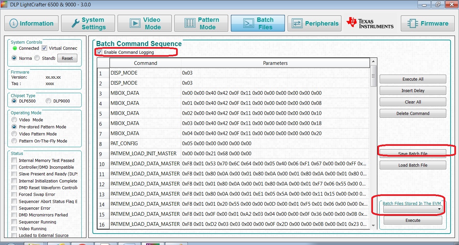Screen dimensions: 459x245
Task: Select row header number 16
Action: [x=103, y=224]
